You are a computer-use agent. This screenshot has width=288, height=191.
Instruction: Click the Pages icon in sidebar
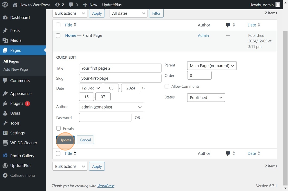click(x=5, y=50)
